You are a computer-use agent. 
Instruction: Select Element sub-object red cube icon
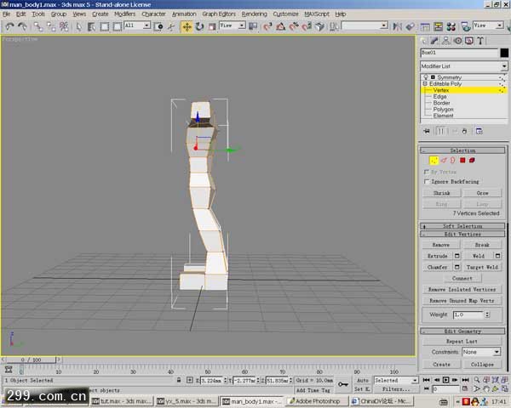click(472, 161)
